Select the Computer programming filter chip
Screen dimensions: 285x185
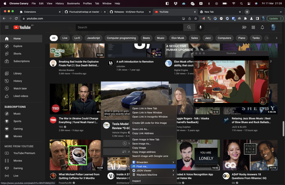[121, 38]
